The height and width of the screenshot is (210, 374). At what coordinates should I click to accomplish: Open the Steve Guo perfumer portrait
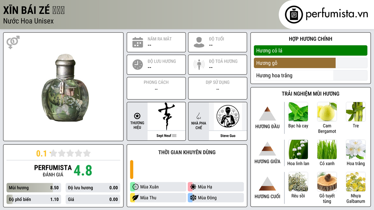coord(228,116)
